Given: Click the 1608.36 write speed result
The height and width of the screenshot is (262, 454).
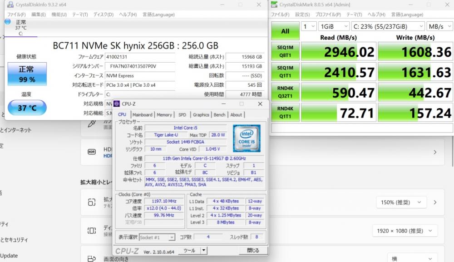Looking at the screenshot, I should pos(415,51).
